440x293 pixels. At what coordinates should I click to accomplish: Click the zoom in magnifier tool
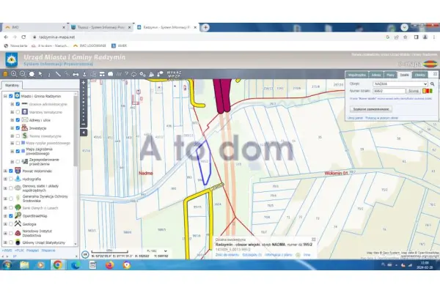[x=14, y=74]
